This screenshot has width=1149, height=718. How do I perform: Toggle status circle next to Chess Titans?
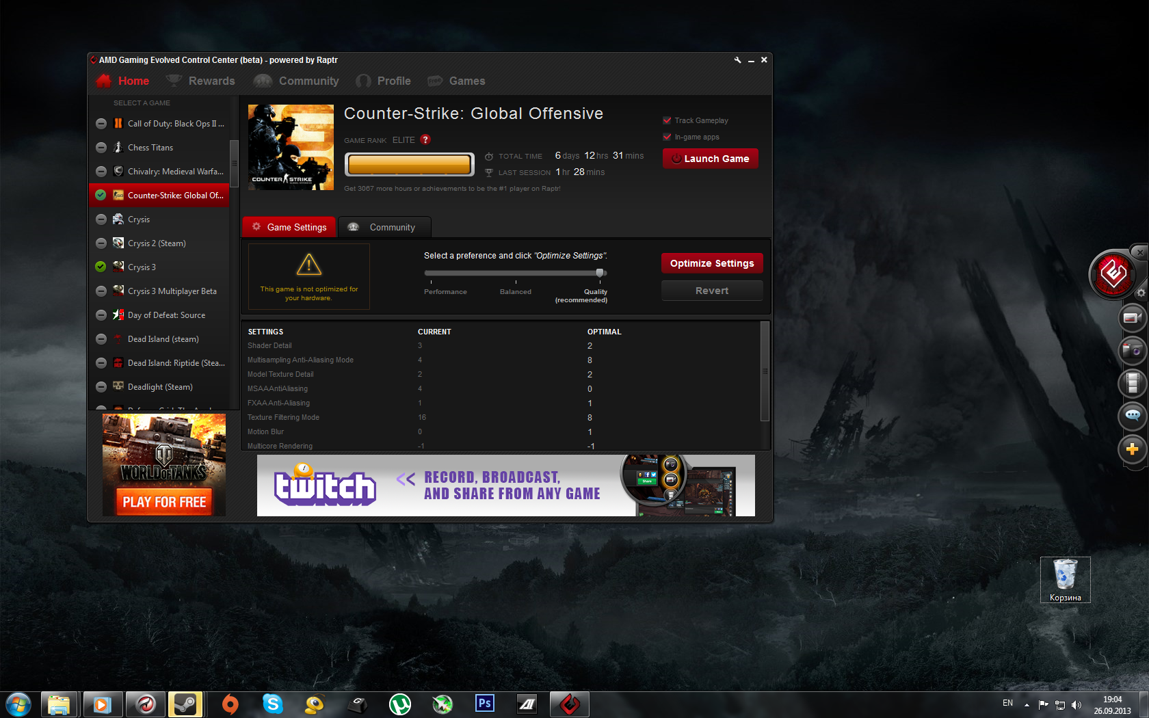[x=101, y=148]
